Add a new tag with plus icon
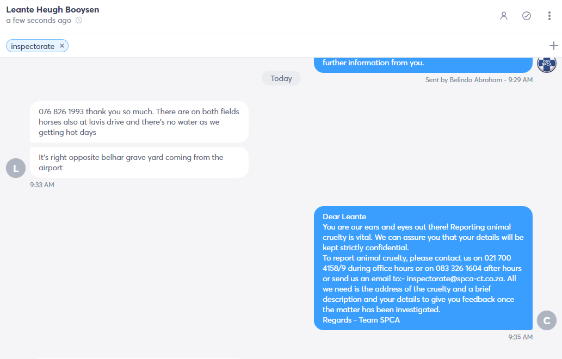This screenshot has height=359, width=562. click(x=553, y=46)
